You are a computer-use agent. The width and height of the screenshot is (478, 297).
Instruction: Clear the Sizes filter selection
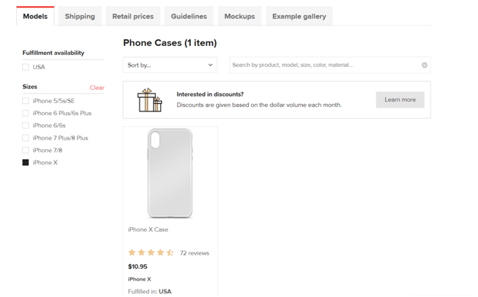97,88
